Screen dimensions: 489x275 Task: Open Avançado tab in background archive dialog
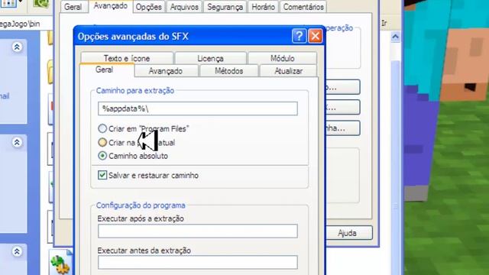[110, 6]
